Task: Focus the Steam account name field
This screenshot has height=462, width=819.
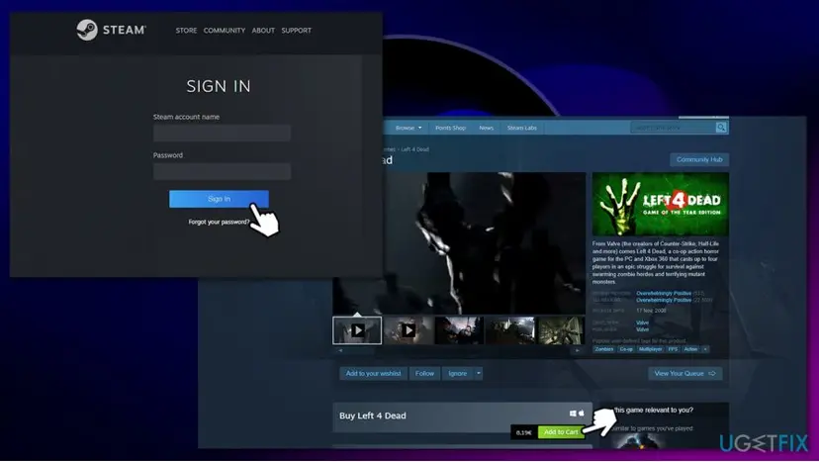Action: 222,133
